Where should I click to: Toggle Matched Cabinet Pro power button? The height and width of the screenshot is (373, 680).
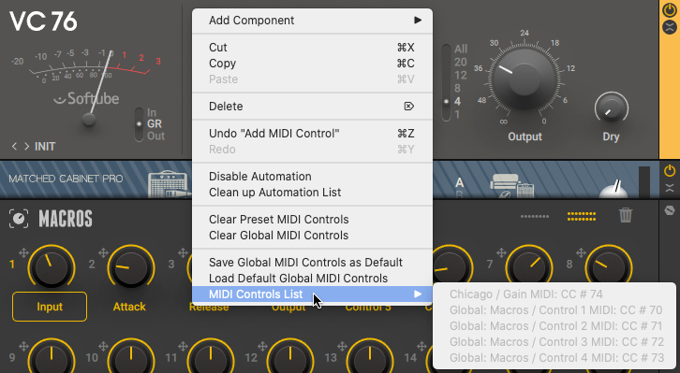tap(670, 170)
